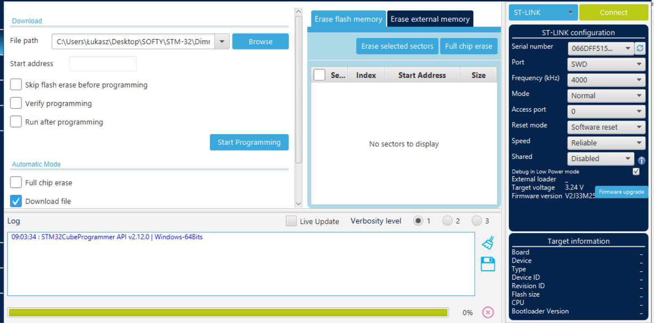
Task: Click the Start Address column header
Action: 422,75
